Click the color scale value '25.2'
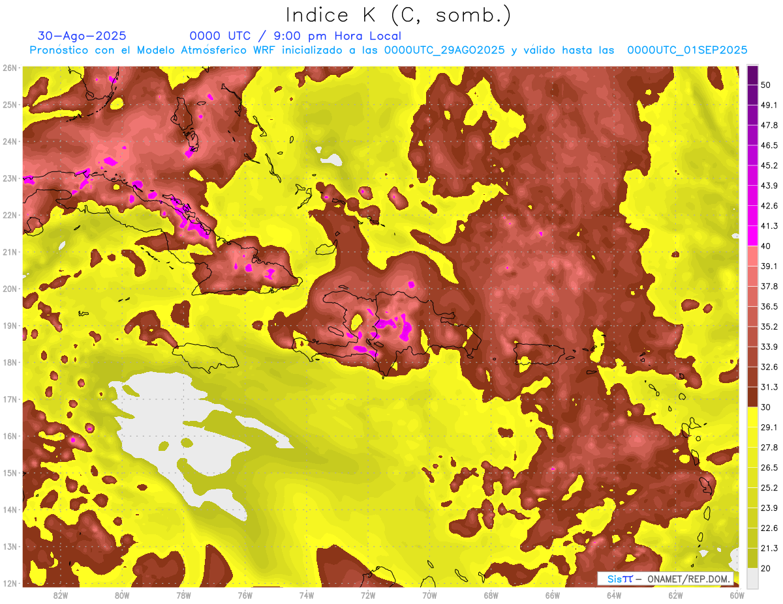The width and height of the screenshot is (783, 604). (769, 487)
